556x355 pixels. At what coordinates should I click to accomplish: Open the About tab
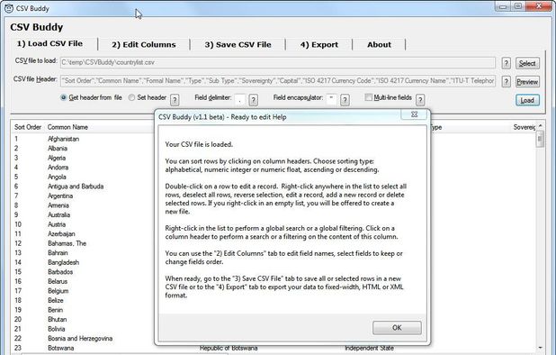point(379,45)
